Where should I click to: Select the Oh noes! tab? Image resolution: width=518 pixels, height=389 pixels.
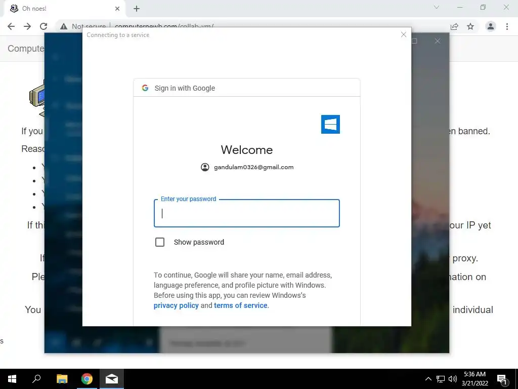pyautogui.click(x=64, y=9)
